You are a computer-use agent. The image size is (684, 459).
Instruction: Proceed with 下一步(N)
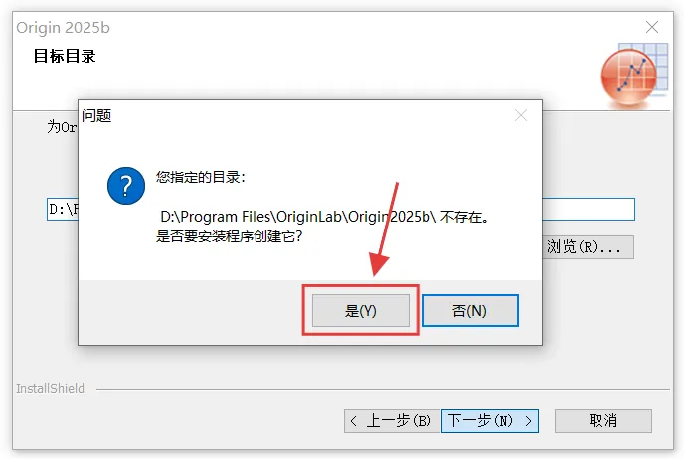(x=490, y=421)
